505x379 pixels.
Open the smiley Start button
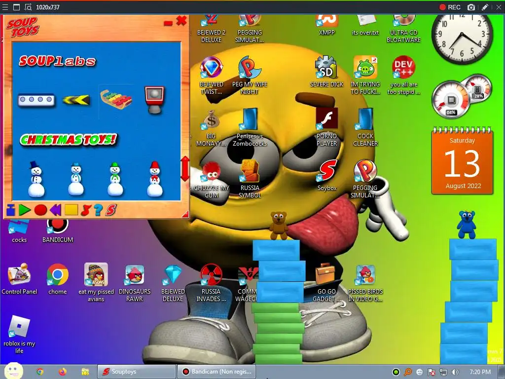click(13, 371)
